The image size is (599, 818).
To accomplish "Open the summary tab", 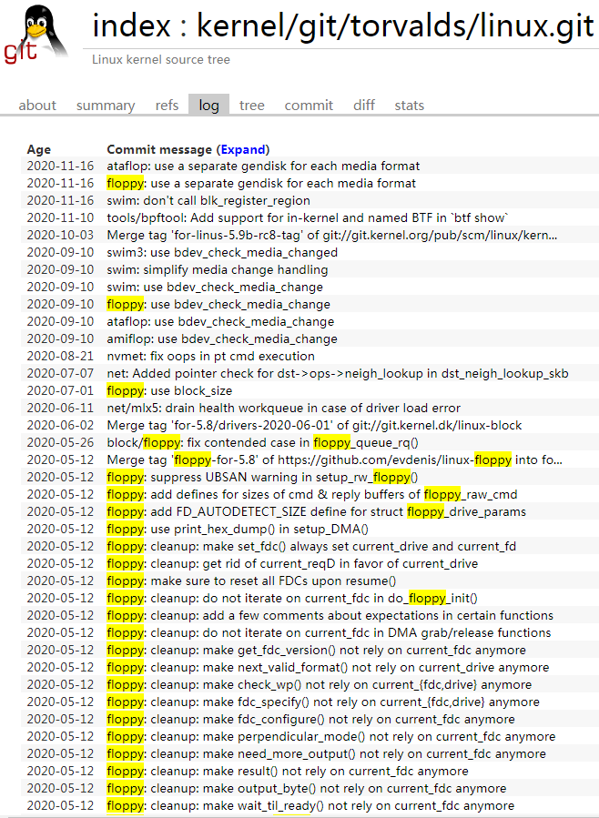I will 106,106.
